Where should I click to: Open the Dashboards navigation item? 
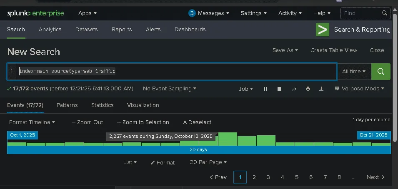point(190,30)
